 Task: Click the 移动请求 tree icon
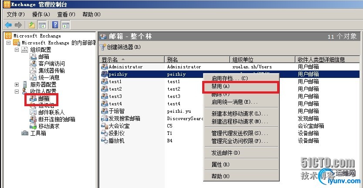point(33,126)
